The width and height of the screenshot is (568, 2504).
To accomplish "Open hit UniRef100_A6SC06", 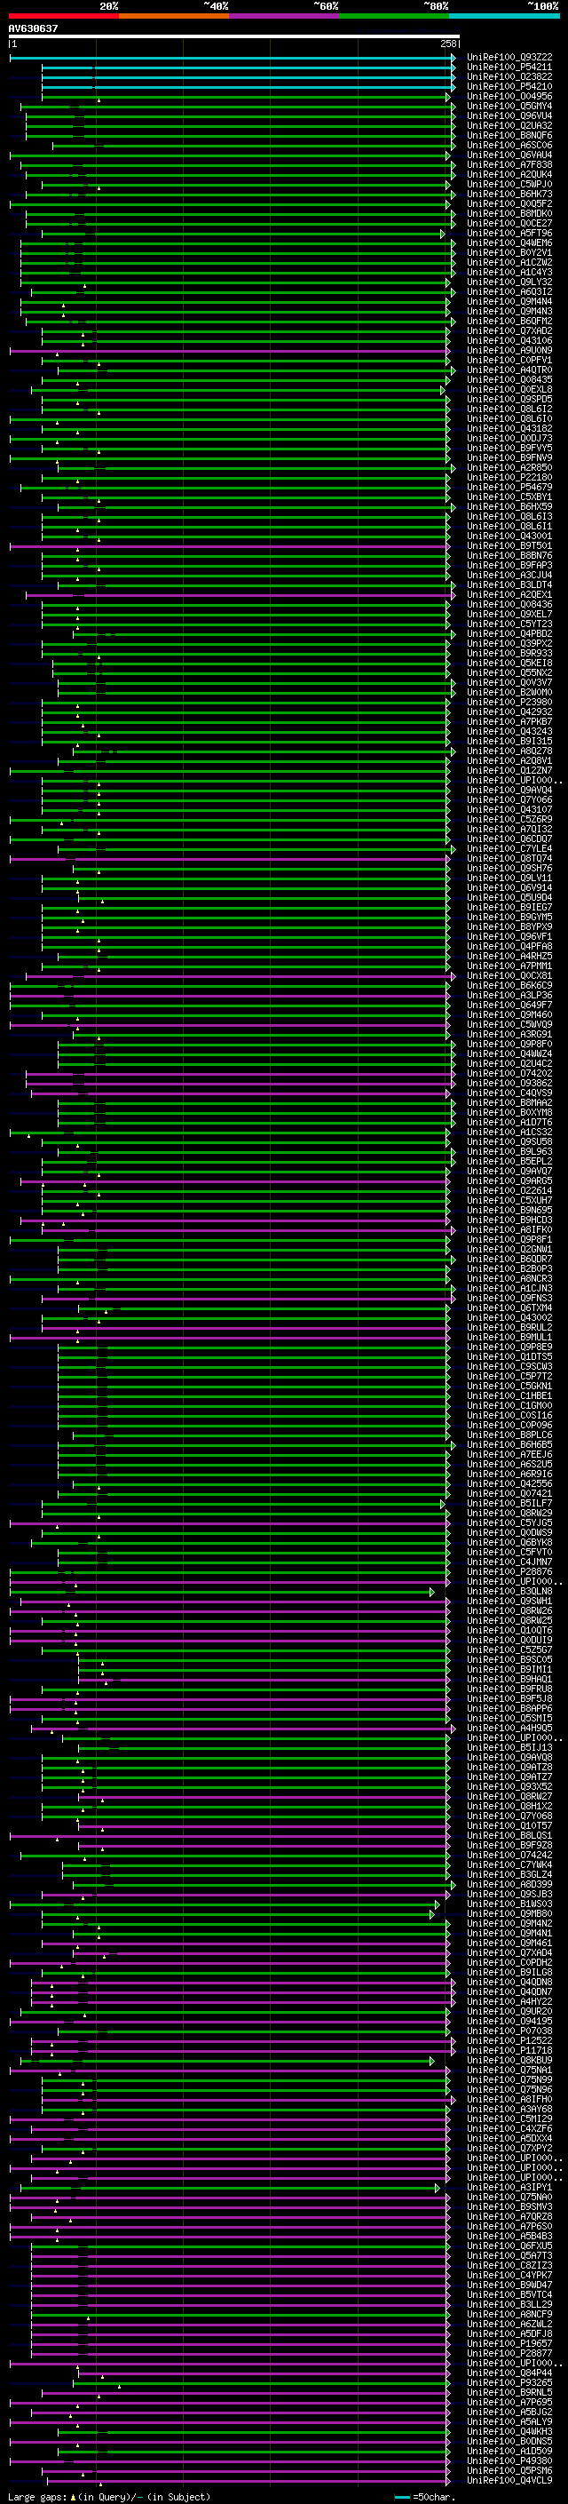I will 509,145.
